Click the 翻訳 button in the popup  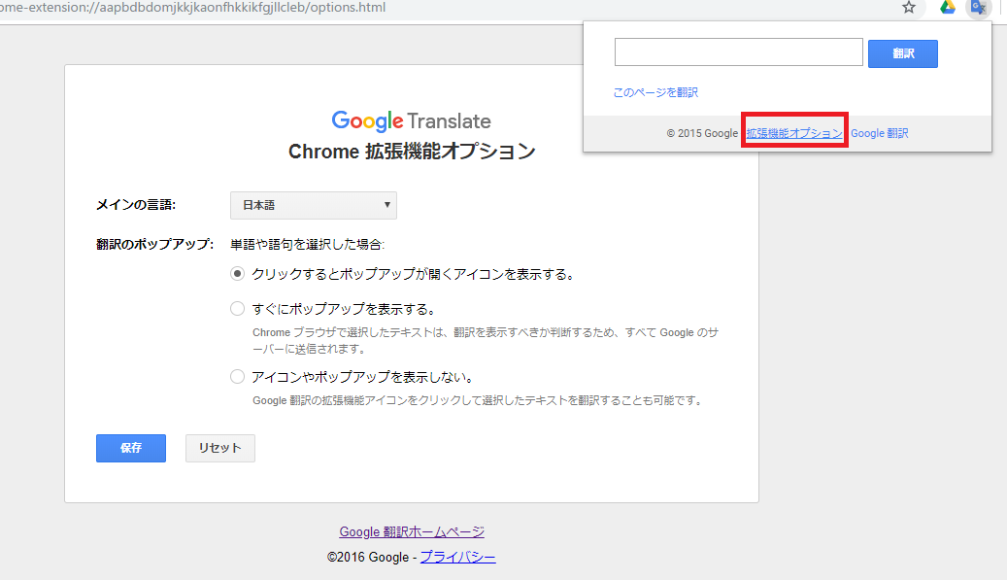pos(902,53)
